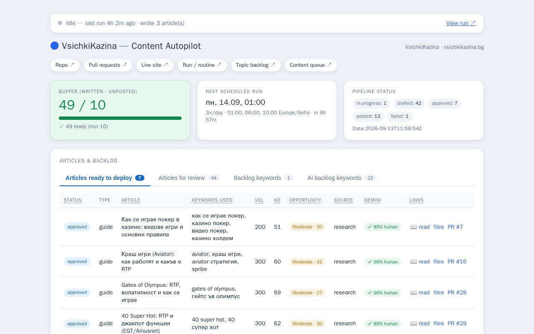Open read link for Aviator article

(420, 262)
